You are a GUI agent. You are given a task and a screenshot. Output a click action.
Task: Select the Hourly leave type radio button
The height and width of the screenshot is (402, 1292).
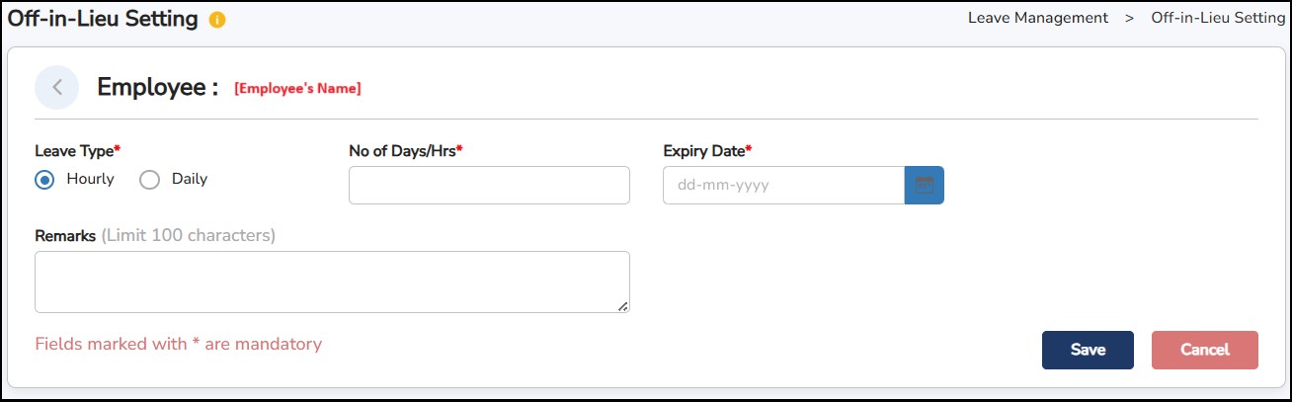[x=44, y=180]
